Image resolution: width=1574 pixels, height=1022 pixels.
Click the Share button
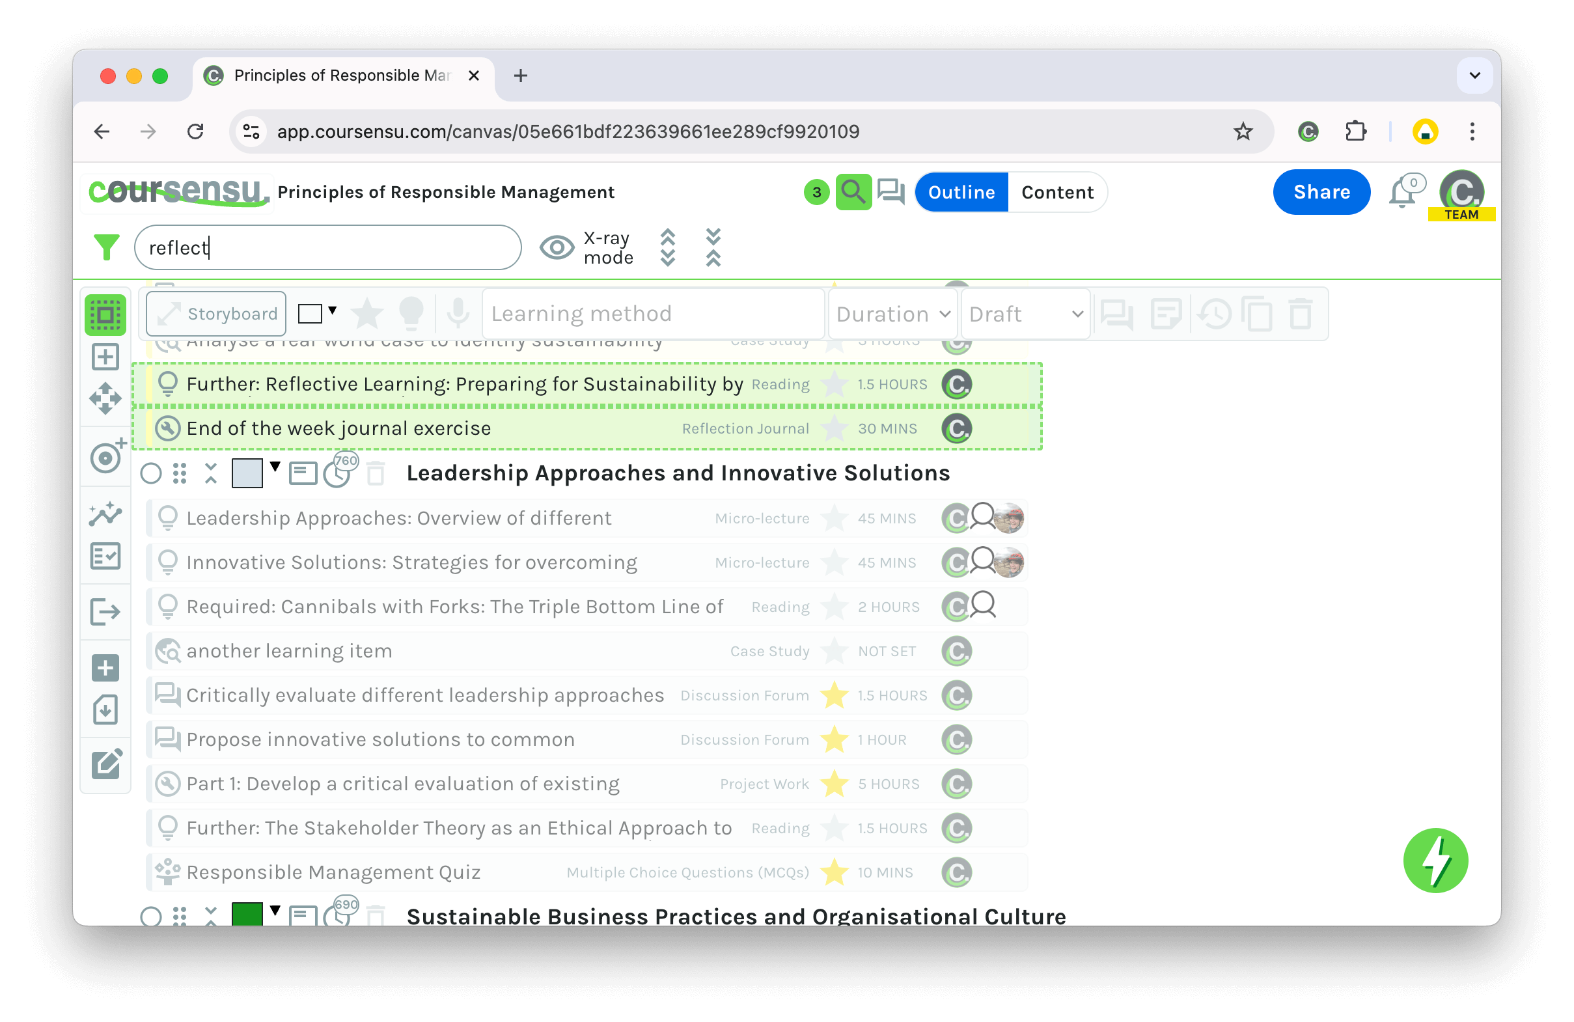(1321, 192)
